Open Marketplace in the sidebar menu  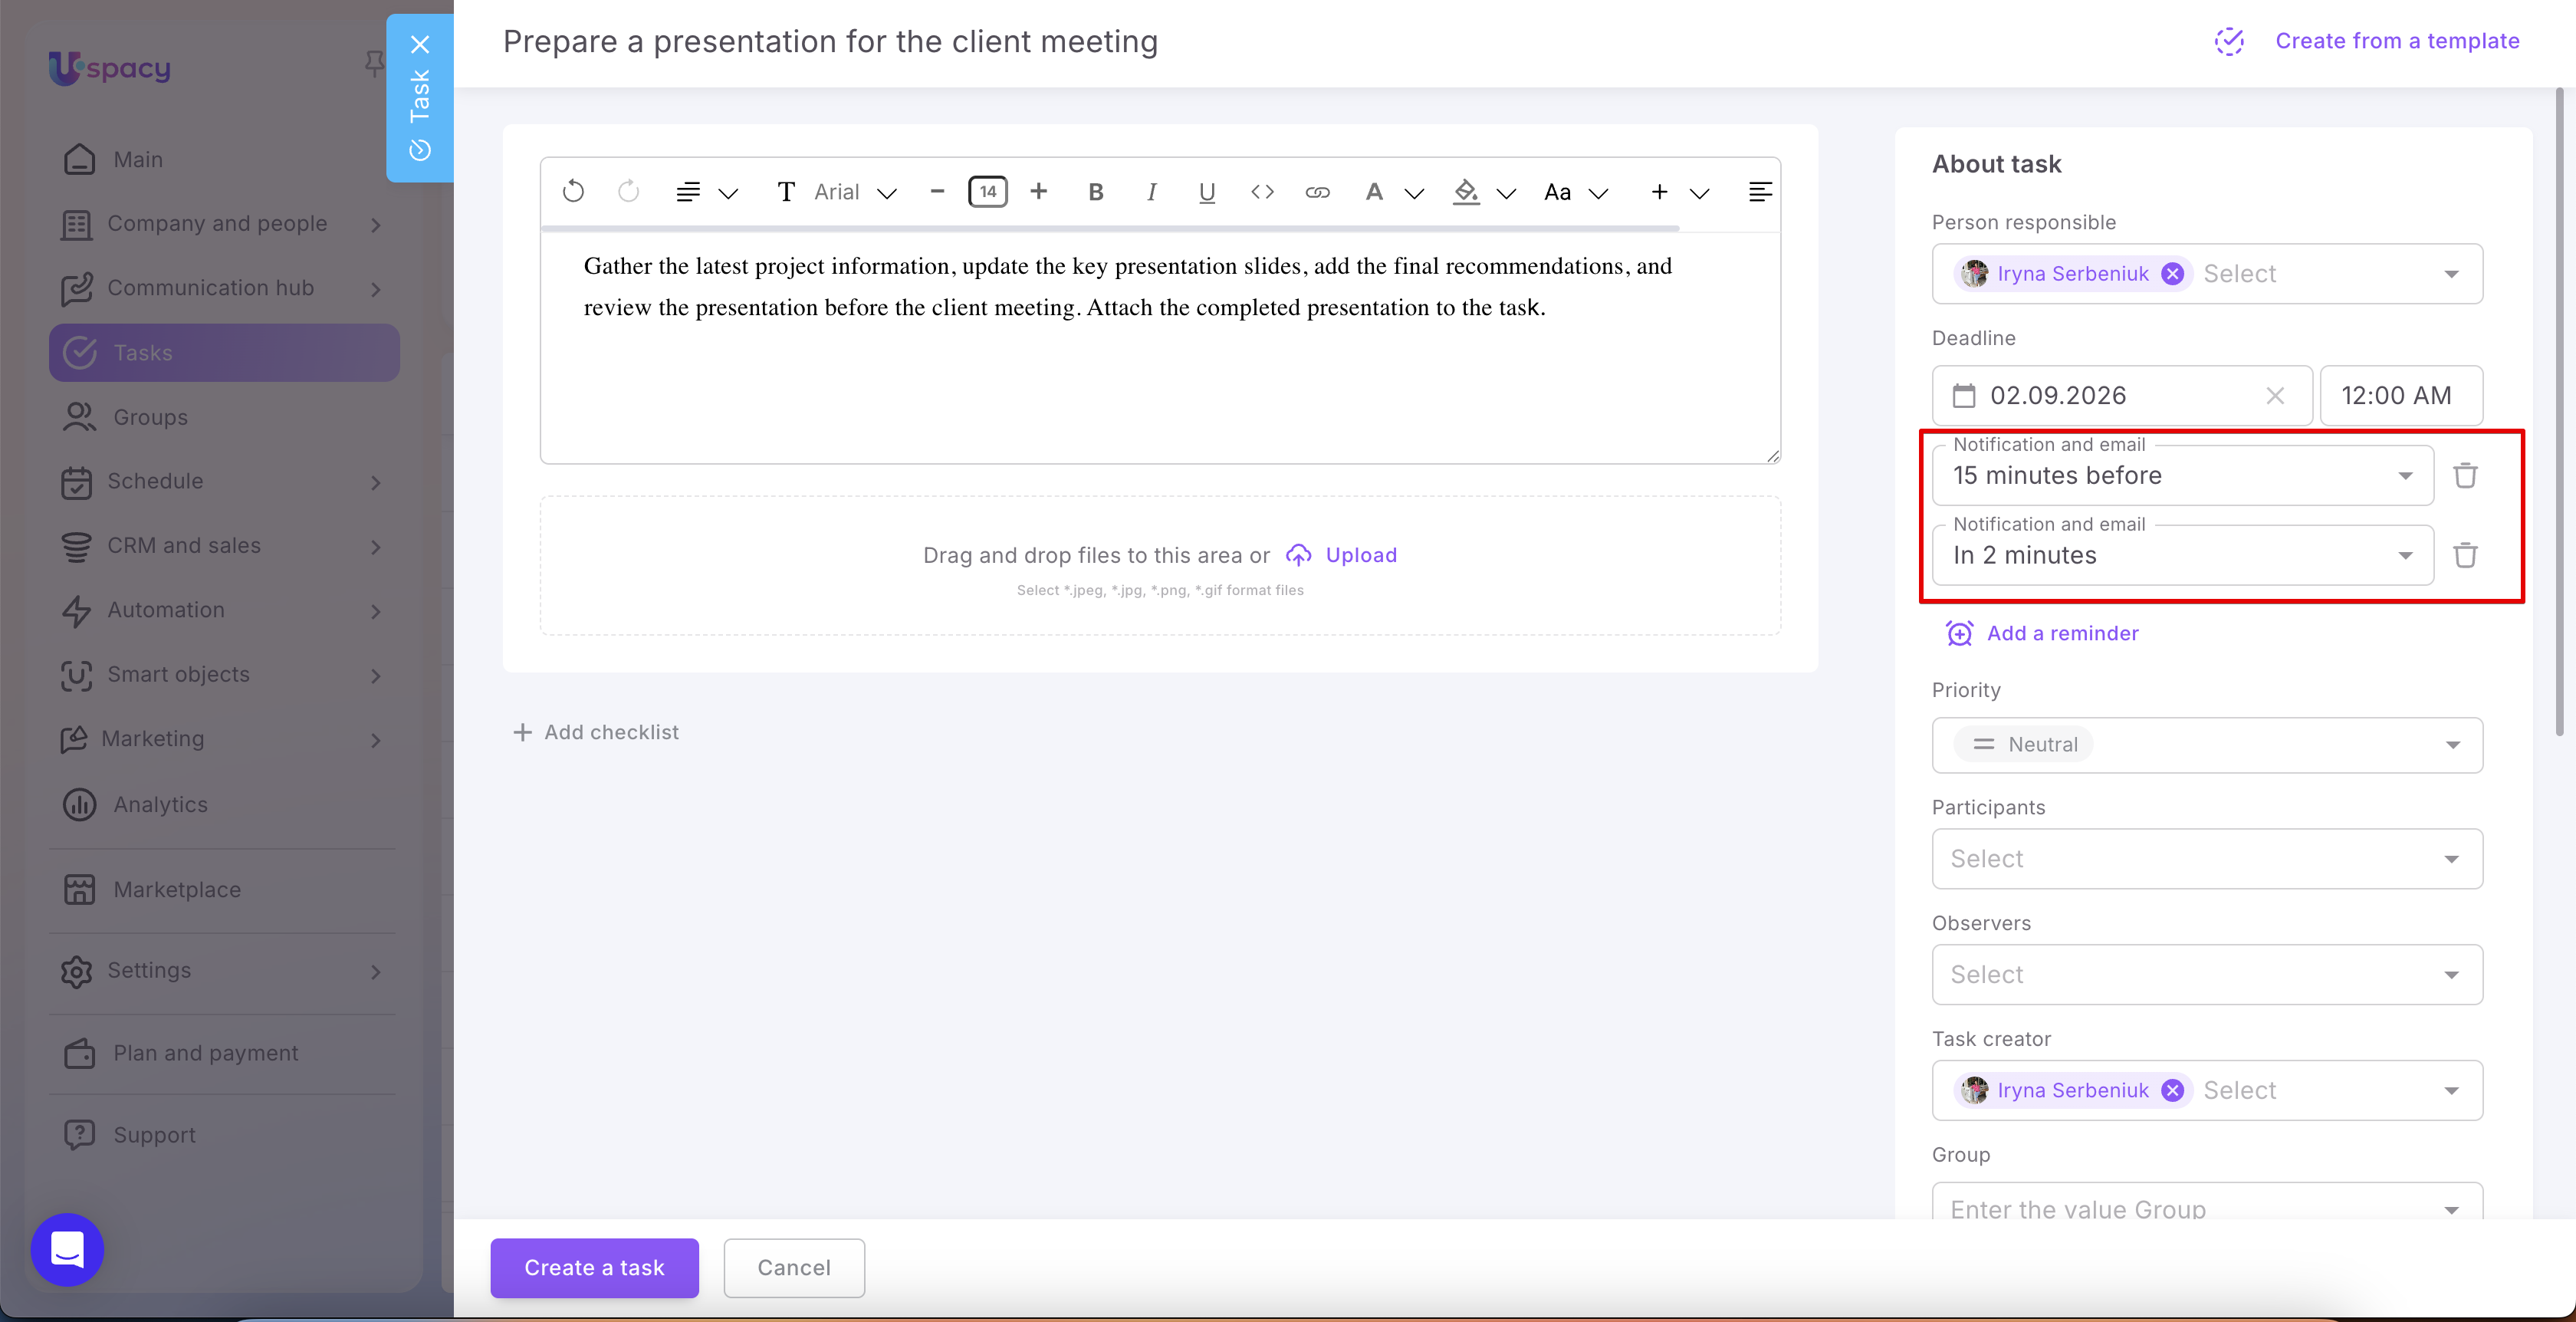[177, 890]
